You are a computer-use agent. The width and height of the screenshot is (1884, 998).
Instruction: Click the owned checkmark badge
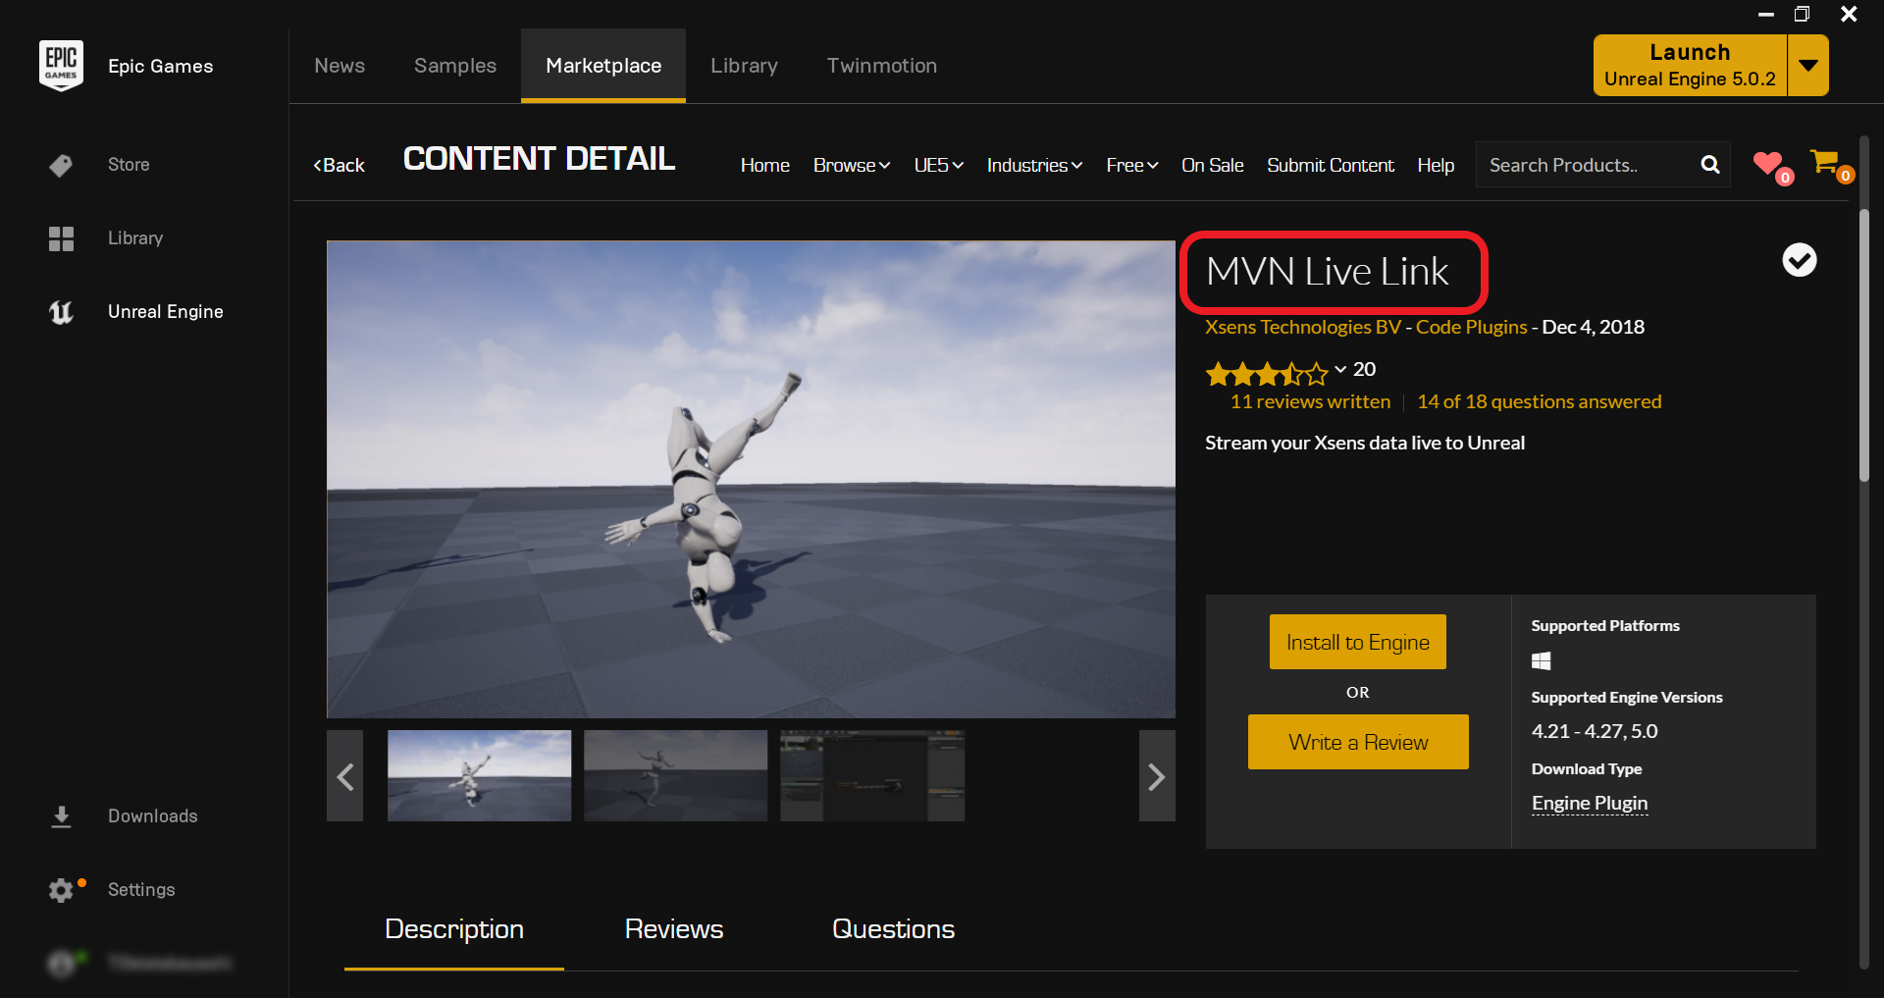coord(1800,260)
